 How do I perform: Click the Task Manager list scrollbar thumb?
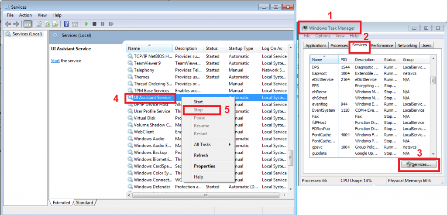[433, 80]
